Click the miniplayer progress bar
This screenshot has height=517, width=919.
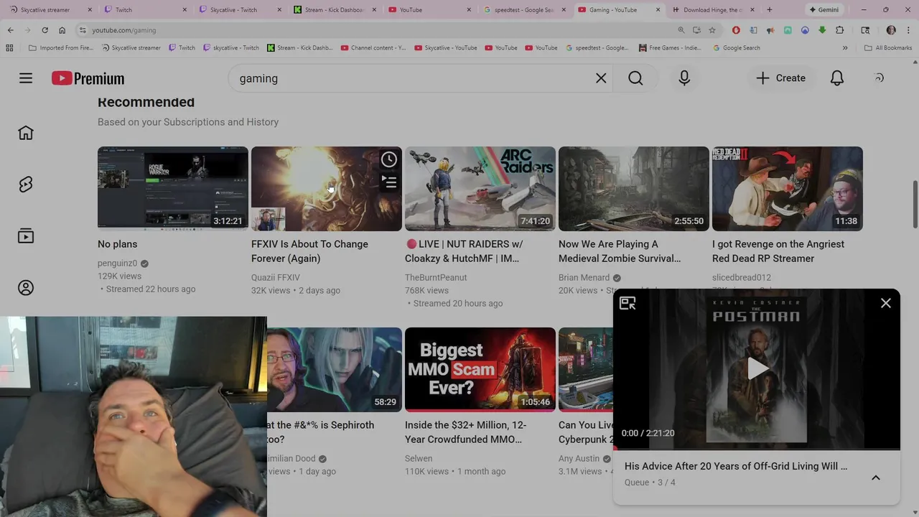(757, 449)
